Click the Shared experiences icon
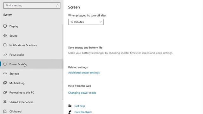203x114 pixels. pos(5,102)
